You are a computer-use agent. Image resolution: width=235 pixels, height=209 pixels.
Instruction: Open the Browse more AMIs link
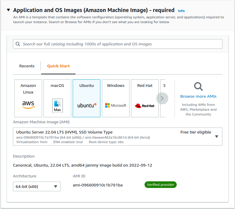tap(198, 97)
